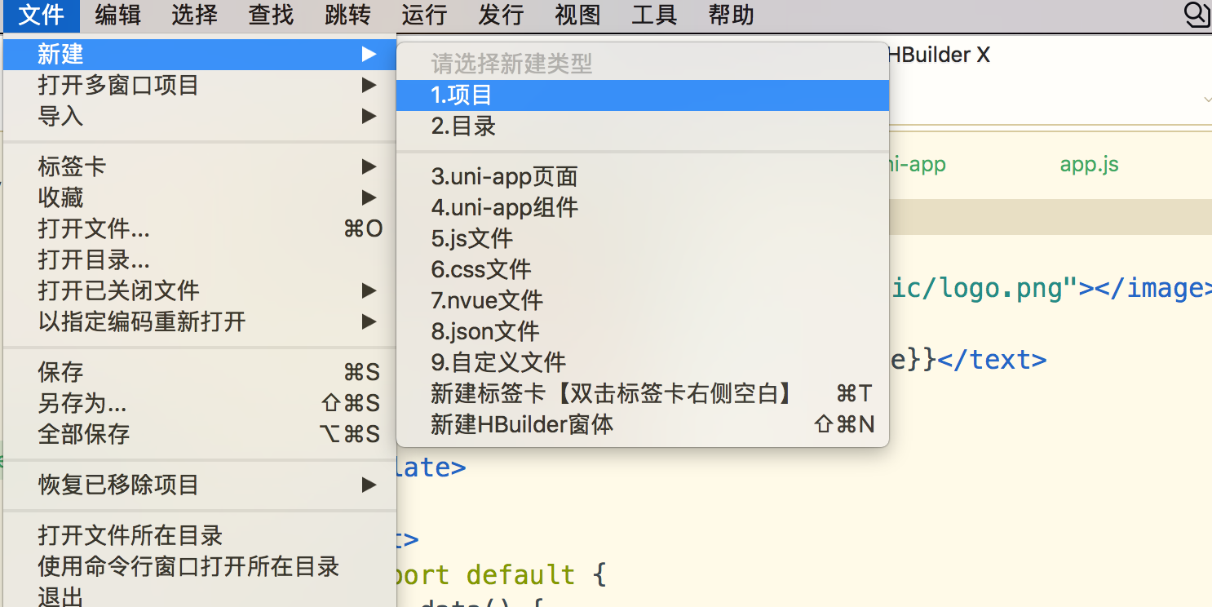Open the 工具 menu

pos(654,15)
